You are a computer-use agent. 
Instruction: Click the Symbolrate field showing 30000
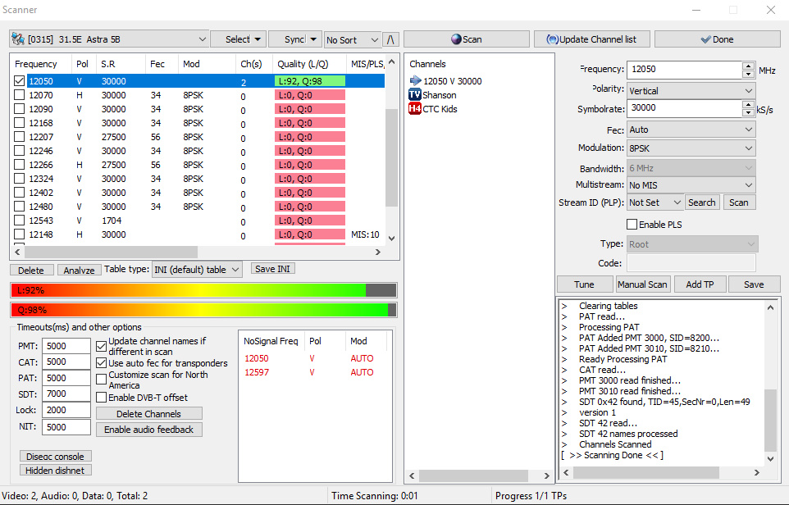[x=685, y=107]
